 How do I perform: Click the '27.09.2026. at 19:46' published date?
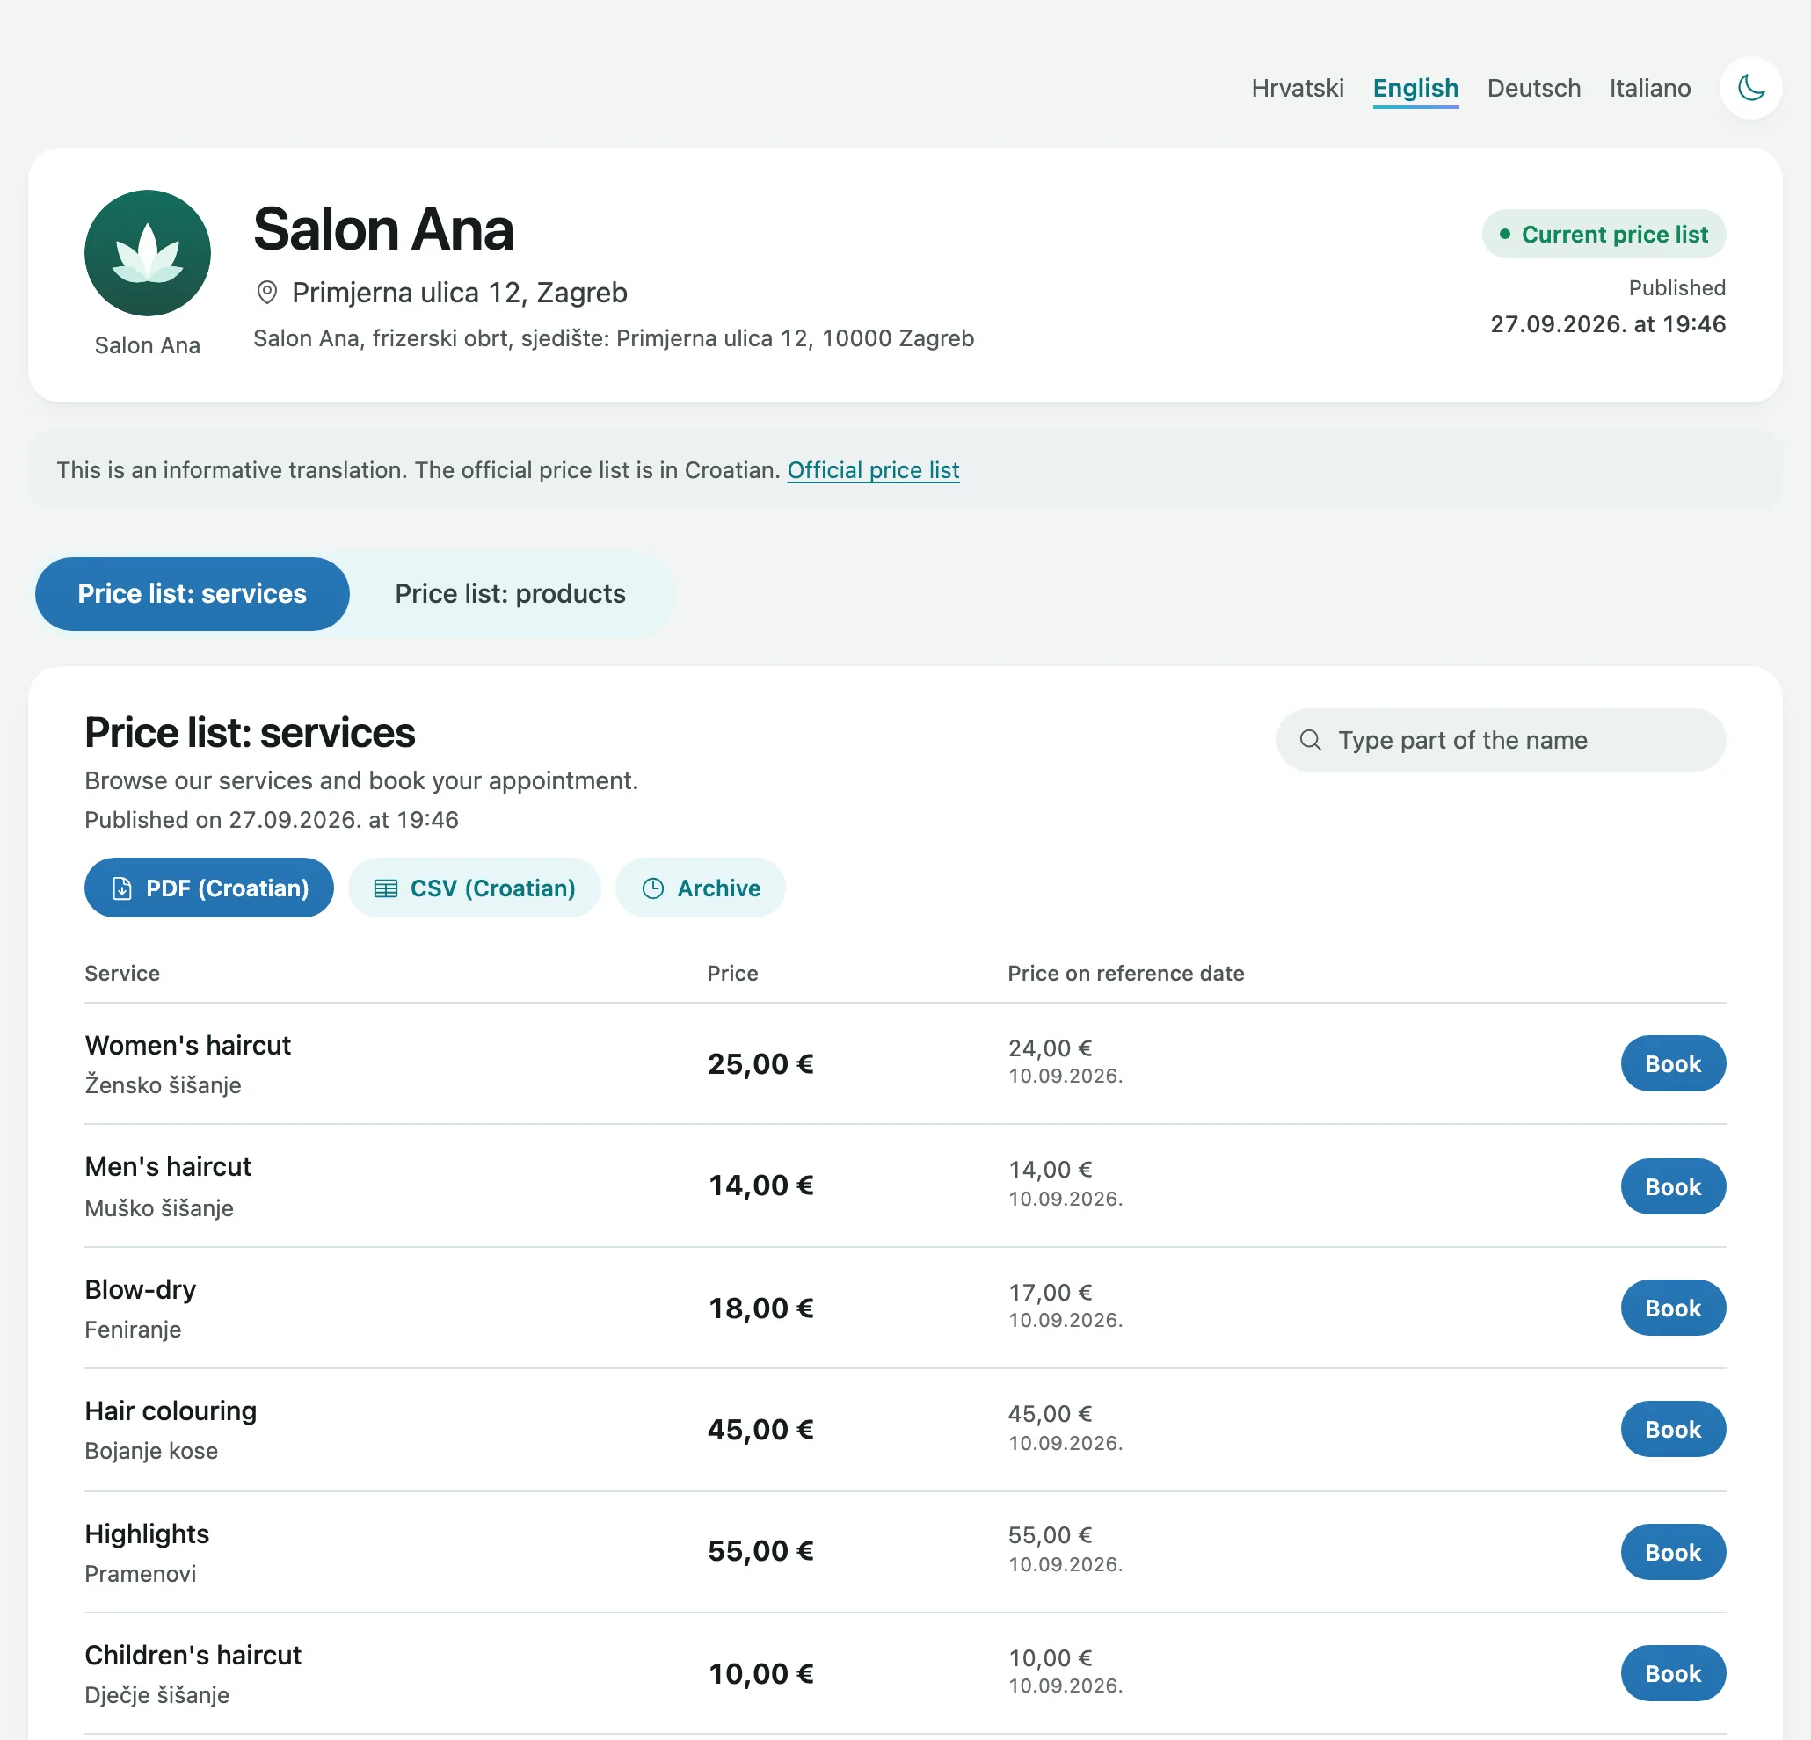click(1608, 324)
